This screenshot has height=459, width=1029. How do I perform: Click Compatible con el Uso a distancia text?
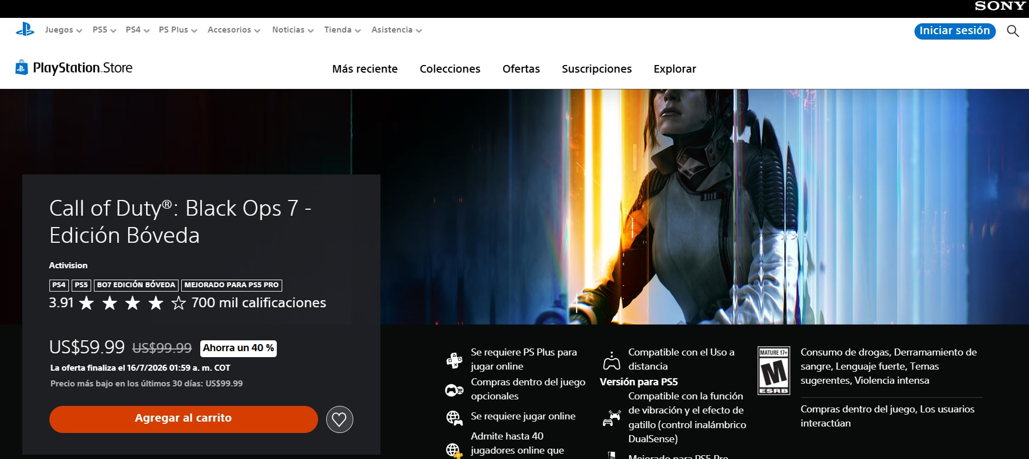tap(681, 359)
